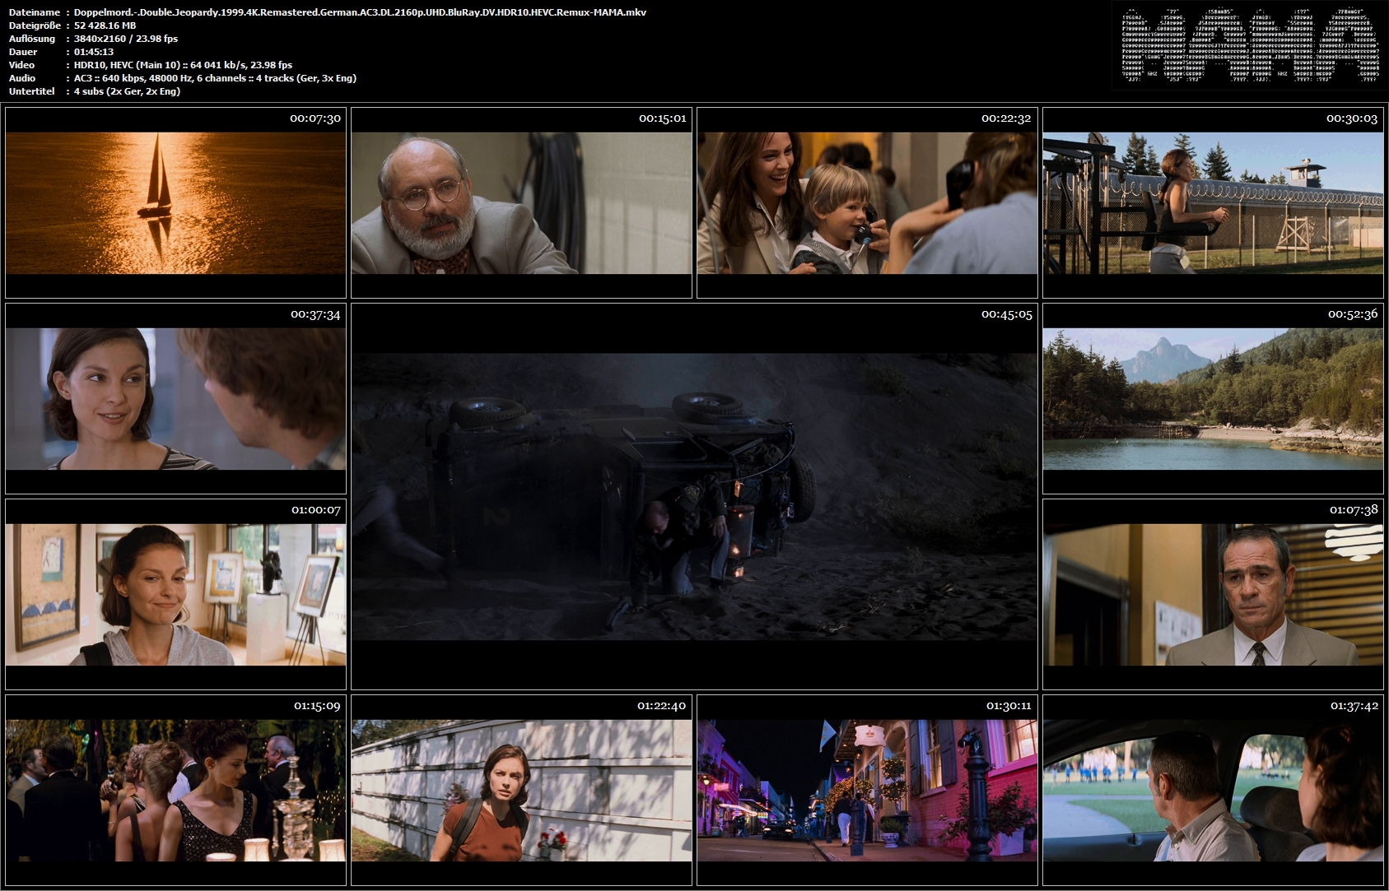This screenshot has width=1389, height=891.
Task: Select the 01:22:40 white wall thumbnail
Action: [x=521, y=790]
